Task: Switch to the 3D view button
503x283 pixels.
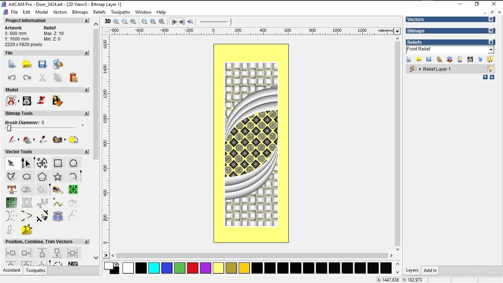Action: pyautogui.click(x=107, y=21)
